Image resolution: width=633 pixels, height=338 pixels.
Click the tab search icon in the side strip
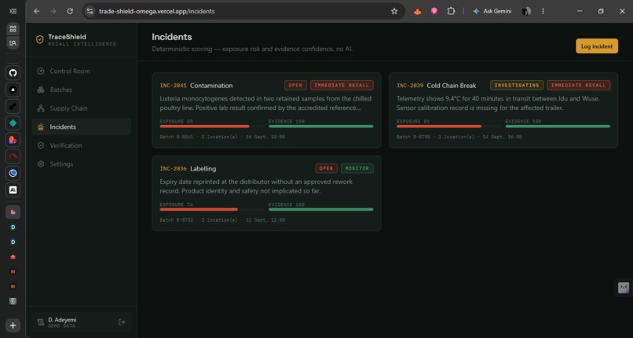13,42
